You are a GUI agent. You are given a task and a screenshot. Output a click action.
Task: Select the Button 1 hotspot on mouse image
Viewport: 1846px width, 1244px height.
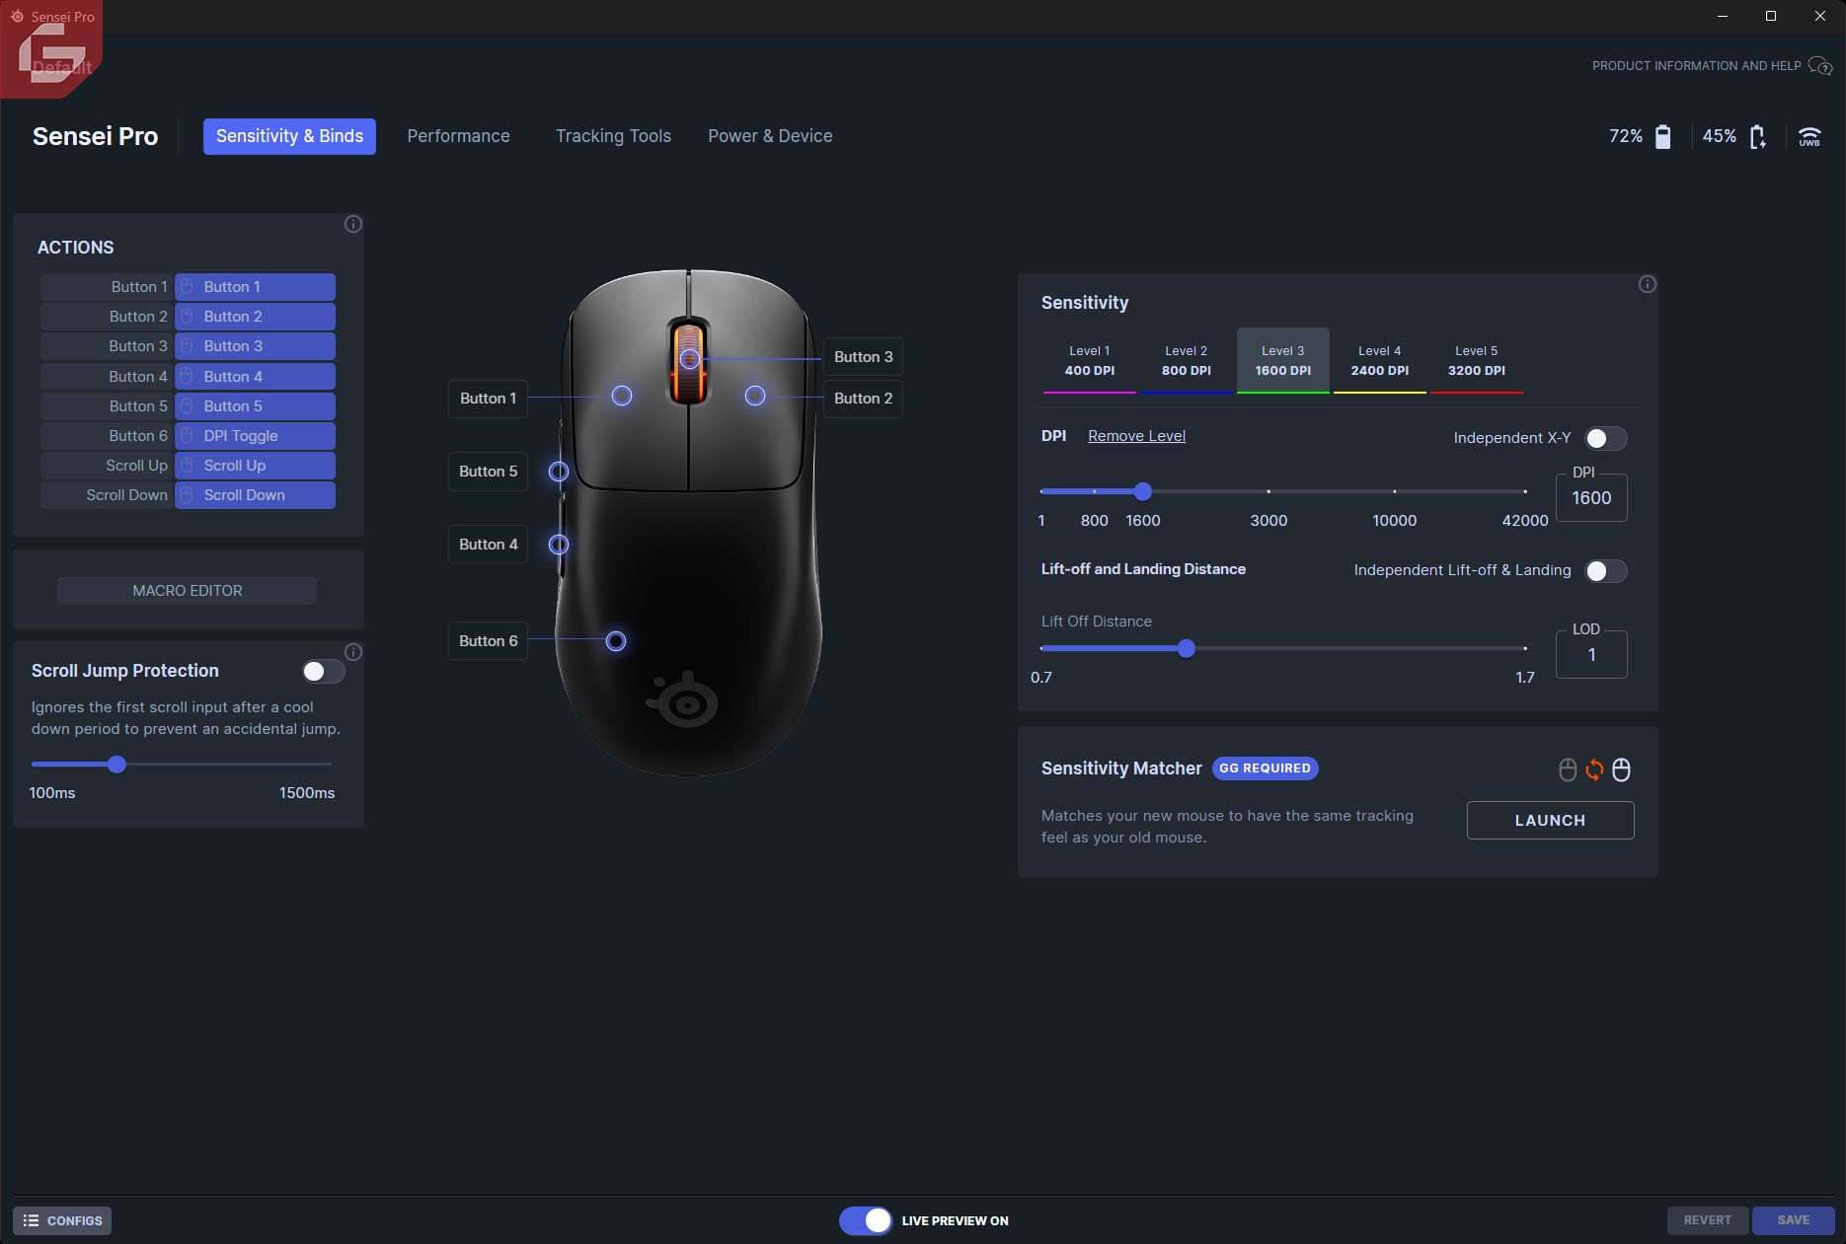click(x=622, y=396)
